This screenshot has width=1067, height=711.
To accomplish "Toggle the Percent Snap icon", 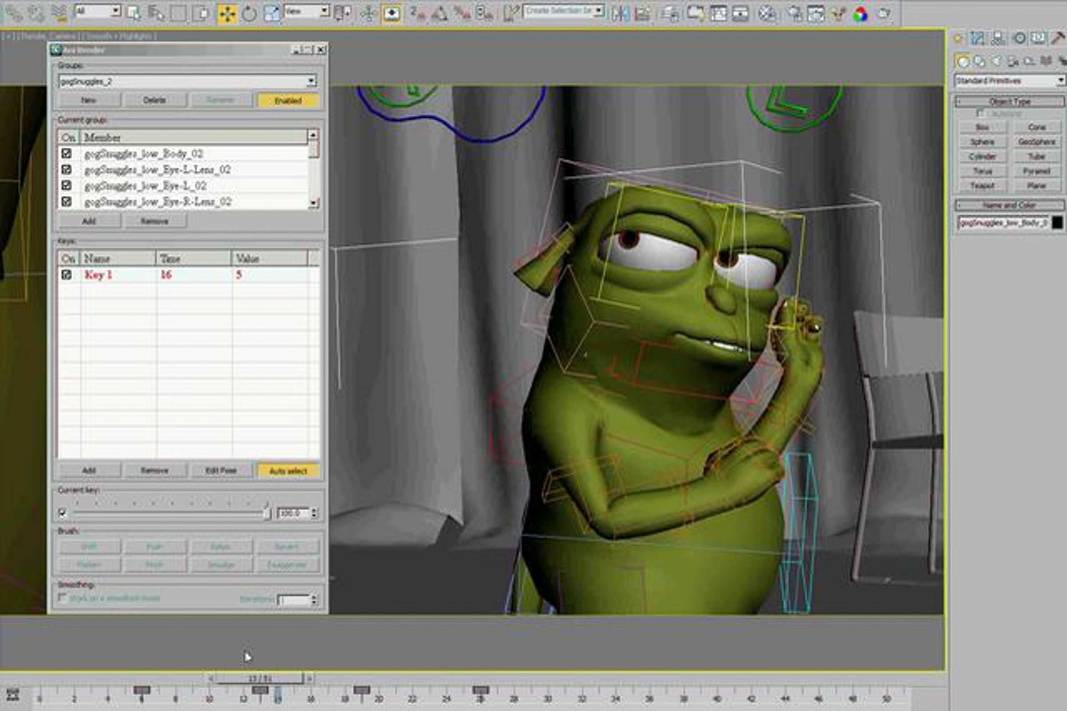I will pos(462,13).
